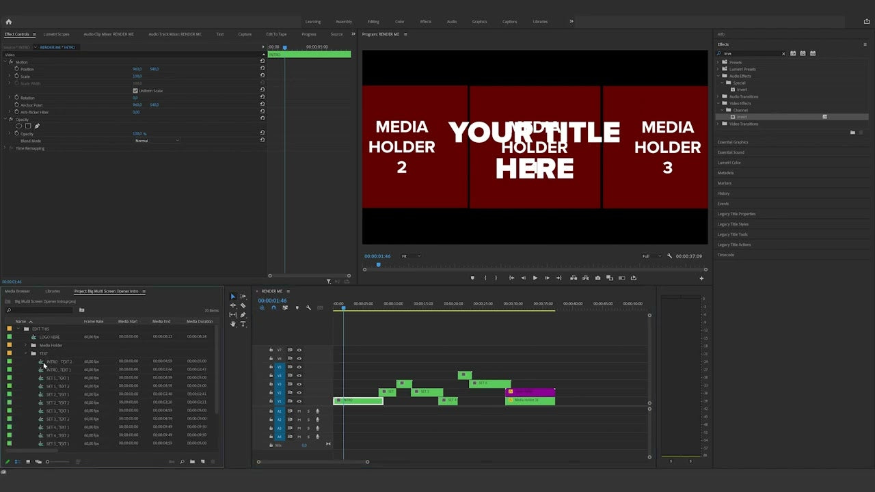Select the Type tool

point(243,325)
